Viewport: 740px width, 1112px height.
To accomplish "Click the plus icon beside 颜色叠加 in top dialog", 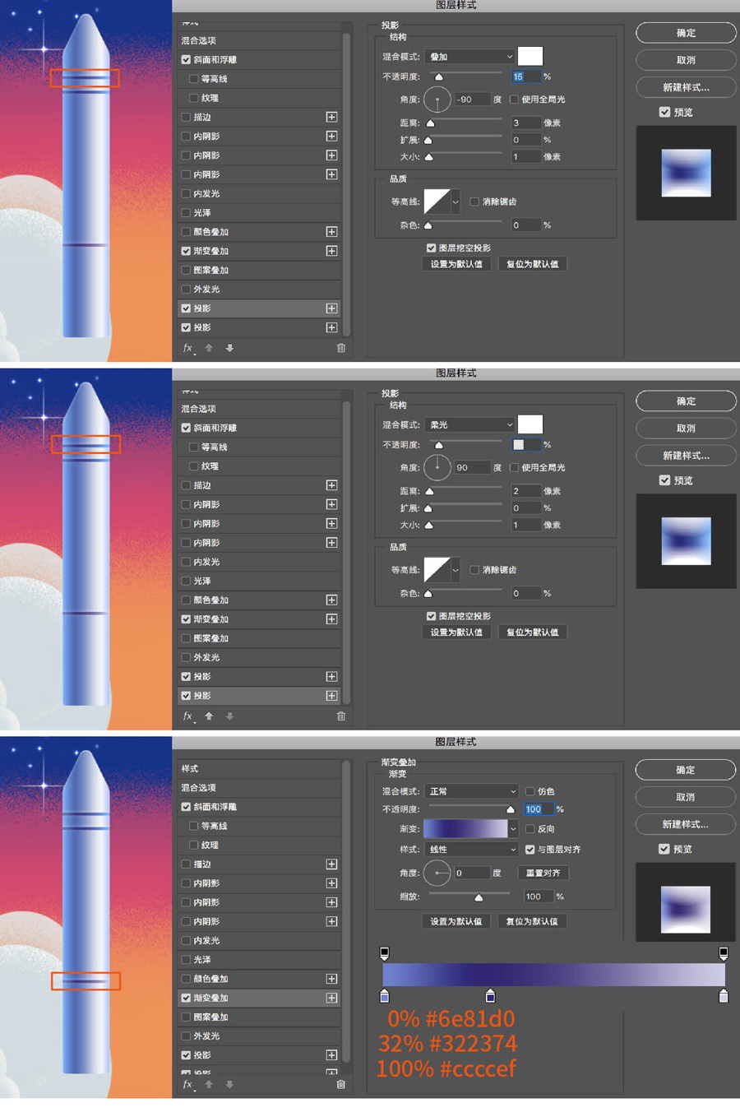I will [x=331, y=232].
